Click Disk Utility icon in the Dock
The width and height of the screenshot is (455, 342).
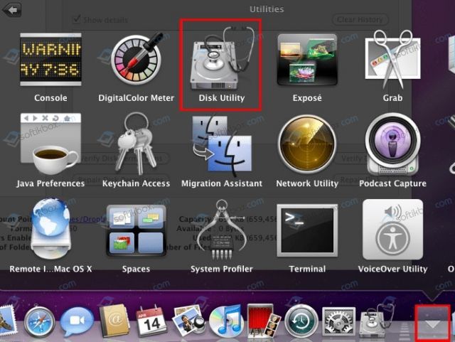click(x=376, y=321)
